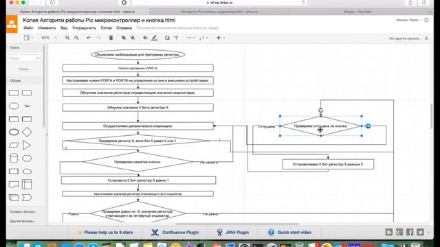Click the fill color bucket icon
Viewport: 440px width, 247px height.
[145, 38]
